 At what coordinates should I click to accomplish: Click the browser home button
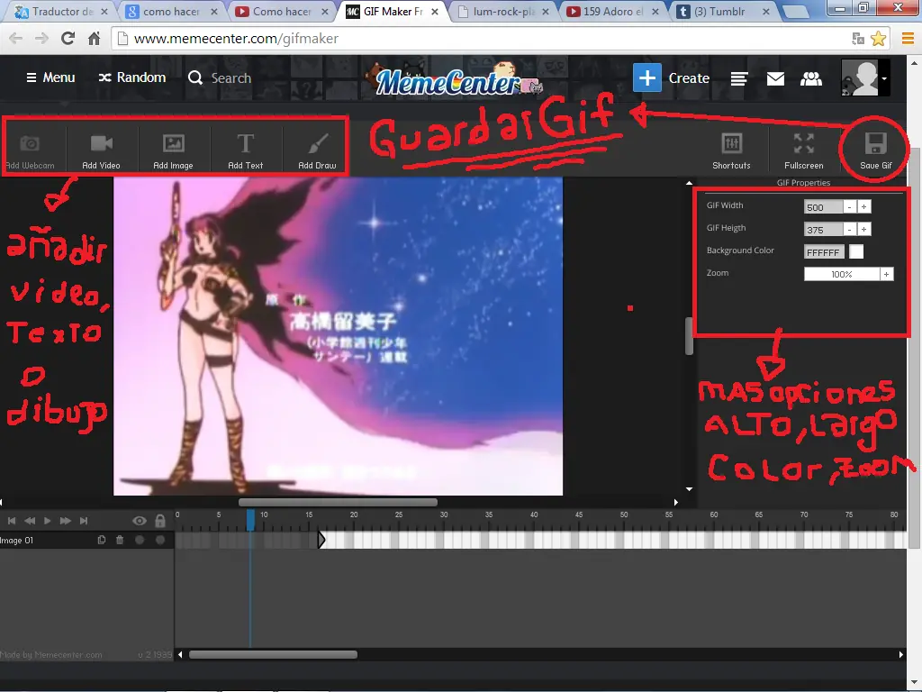(94, 39)
